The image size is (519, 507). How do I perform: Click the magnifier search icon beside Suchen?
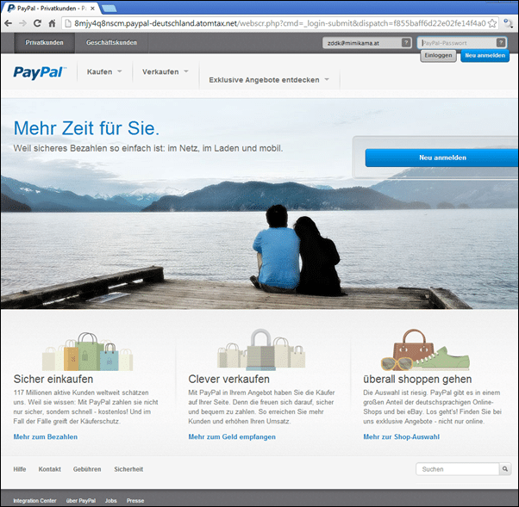pyautogui.click(x=505, y=468)
